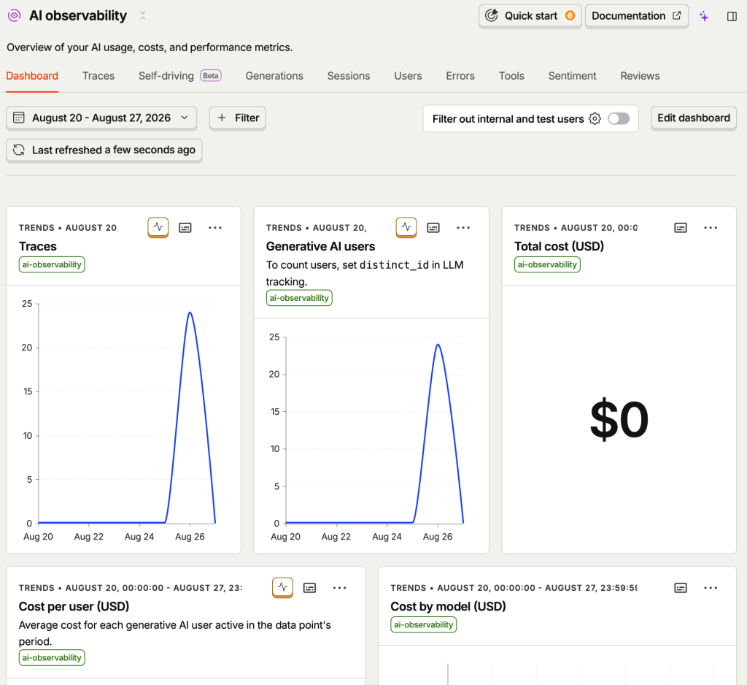Image resolution: width=747 pixels, height=685 pixels.
Task: Open the date range August 20 - August 27 dropdown
Action: click(101, 118)
